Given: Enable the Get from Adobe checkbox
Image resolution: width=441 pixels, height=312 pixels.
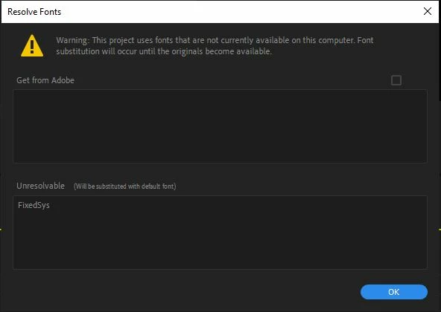Looking at the screenshot, I should [396, 80].
